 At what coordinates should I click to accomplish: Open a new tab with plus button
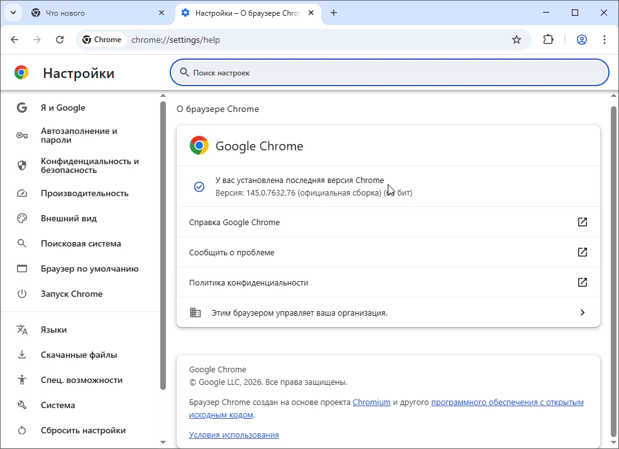tap(334, 13)
